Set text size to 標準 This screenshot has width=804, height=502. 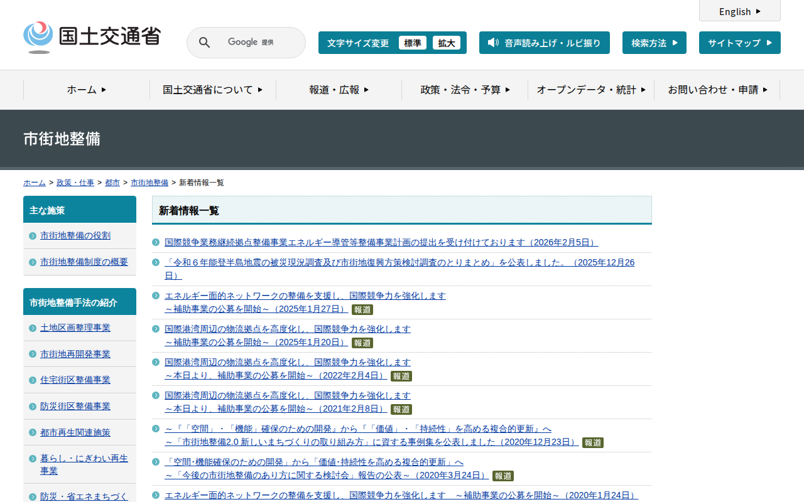point(413,43)
